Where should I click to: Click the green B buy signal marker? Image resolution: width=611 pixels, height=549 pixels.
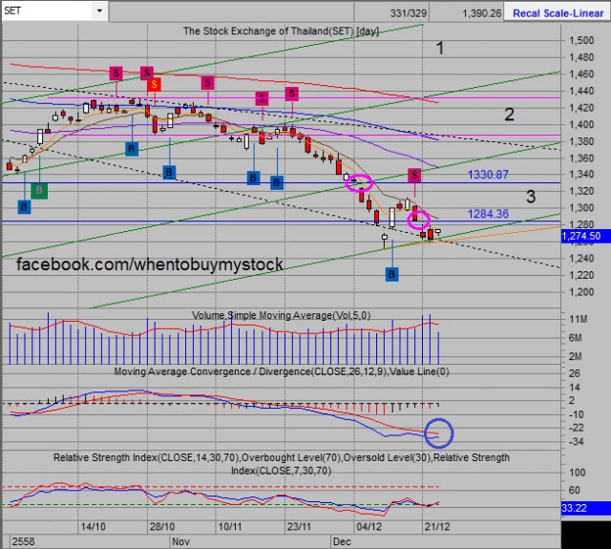(39, 190)
